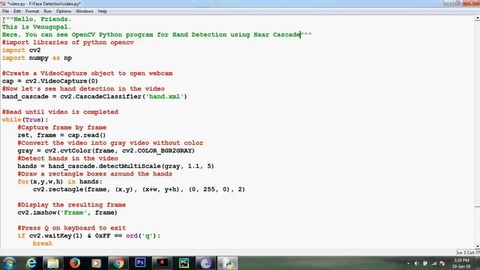Viewport: 480px width, 270px height.
Task: Click comment '#Convert the video into gray'
Action: [x=110, y=143]
